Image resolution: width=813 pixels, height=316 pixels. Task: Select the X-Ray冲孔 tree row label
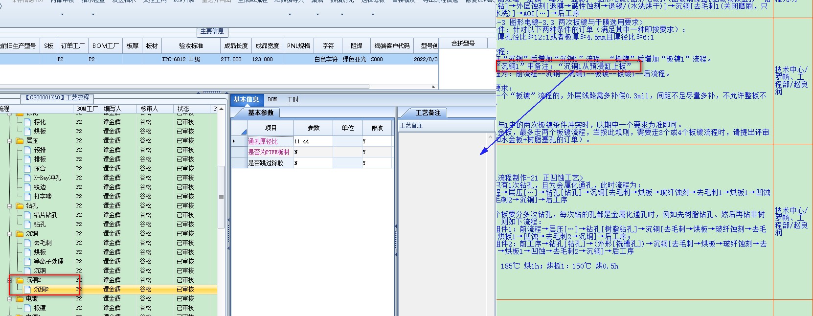point(47,178)
